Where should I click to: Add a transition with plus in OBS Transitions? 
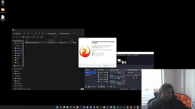[x=133, y=78]
